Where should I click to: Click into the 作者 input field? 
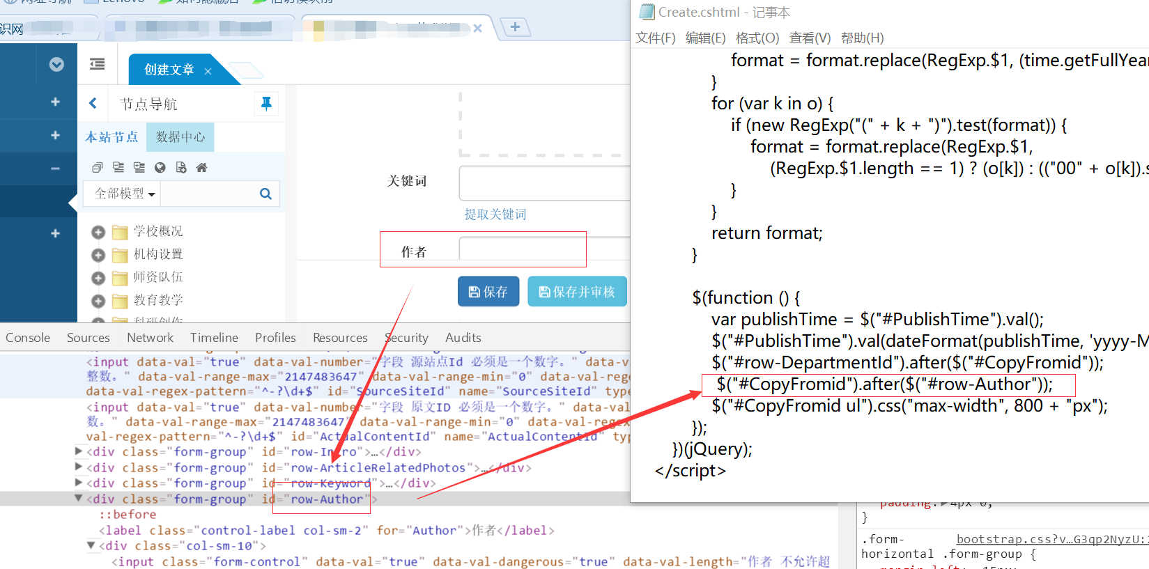pos(522,249)
